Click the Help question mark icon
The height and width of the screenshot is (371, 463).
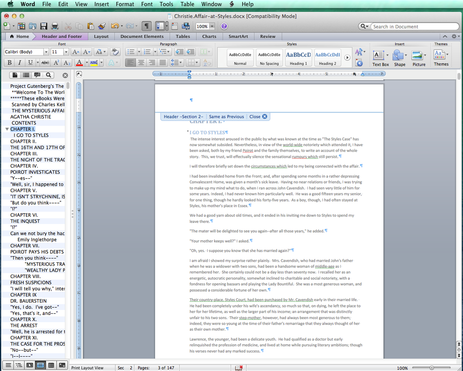coord(224,26)
